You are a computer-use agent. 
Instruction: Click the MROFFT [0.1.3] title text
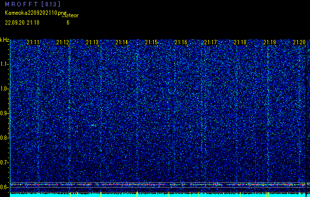coord(33,4)
